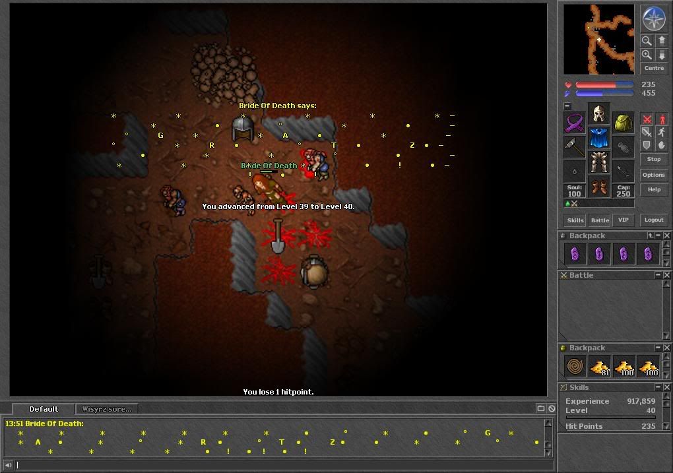The height and width of the screenshot is (473, 673).
Task: Open the green backpack equipment slot
Action: pyautogui.click(x=624, y=122)
